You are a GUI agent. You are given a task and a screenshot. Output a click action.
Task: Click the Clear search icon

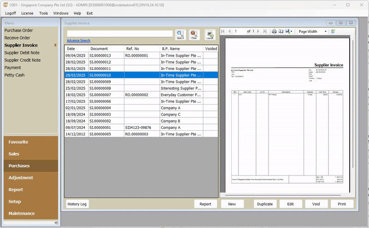(194, 35)
